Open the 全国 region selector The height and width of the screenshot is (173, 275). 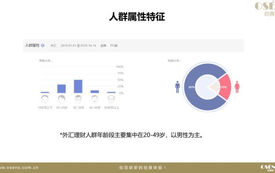103,46
